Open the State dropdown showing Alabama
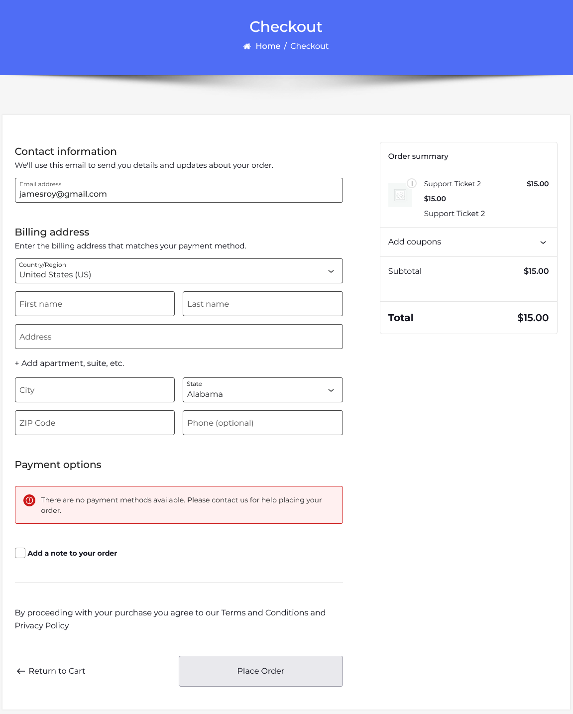 coord(262,390)
